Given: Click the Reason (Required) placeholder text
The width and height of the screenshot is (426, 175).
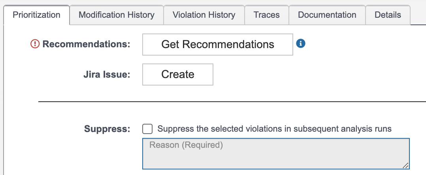Looking at the screenshot, I should (x=186, y=145).
